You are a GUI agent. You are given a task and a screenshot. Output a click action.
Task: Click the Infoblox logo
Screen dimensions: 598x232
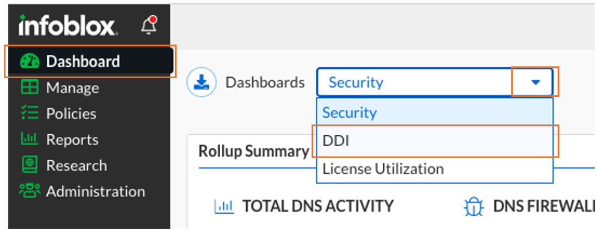click(67, 26)
